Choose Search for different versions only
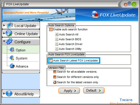Image resolution: width=140 pixels, height=105 pixels. pyautogui.click(x=55, y=77)
